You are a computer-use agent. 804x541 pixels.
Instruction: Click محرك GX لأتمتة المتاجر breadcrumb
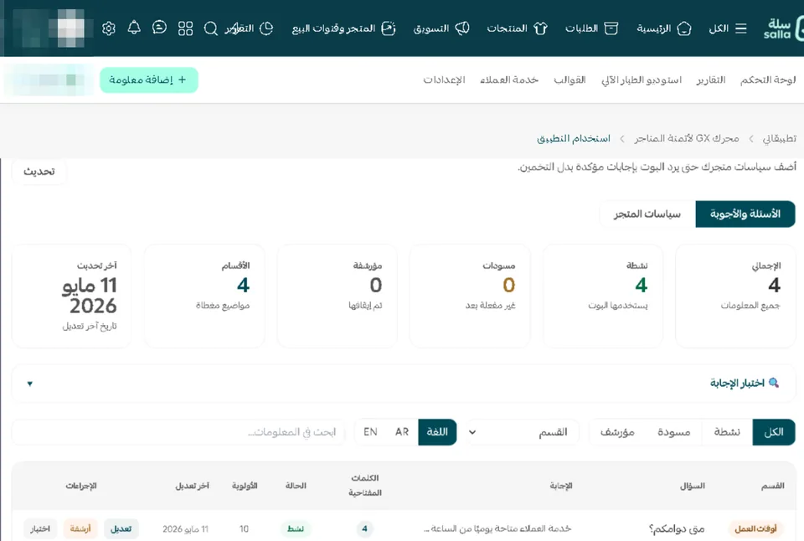687,138
